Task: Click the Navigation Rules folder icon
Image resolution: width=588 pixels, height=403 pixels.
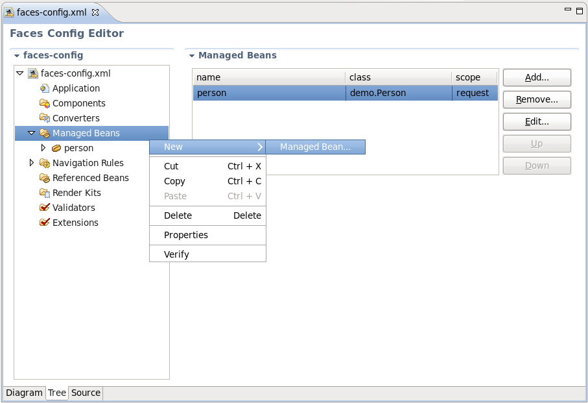Action: [x=45, y=163]
